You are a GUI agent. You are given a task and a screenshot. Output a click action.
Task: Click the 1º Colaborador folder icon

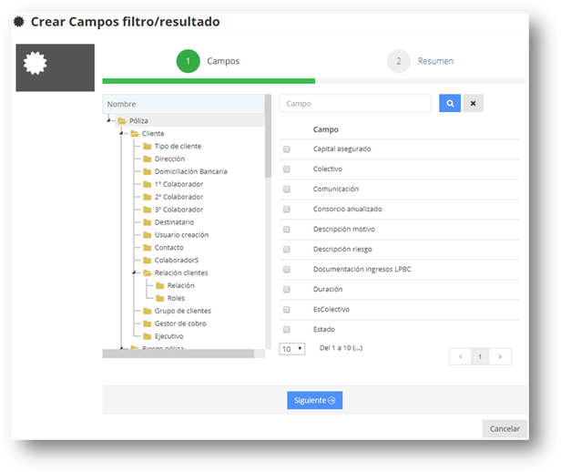[x=147, y=184]
